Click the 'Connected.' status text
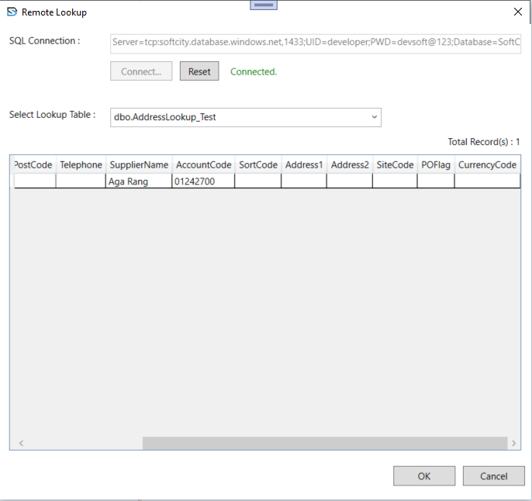Viewport: 532px width, 501px height. coord(254,71)
